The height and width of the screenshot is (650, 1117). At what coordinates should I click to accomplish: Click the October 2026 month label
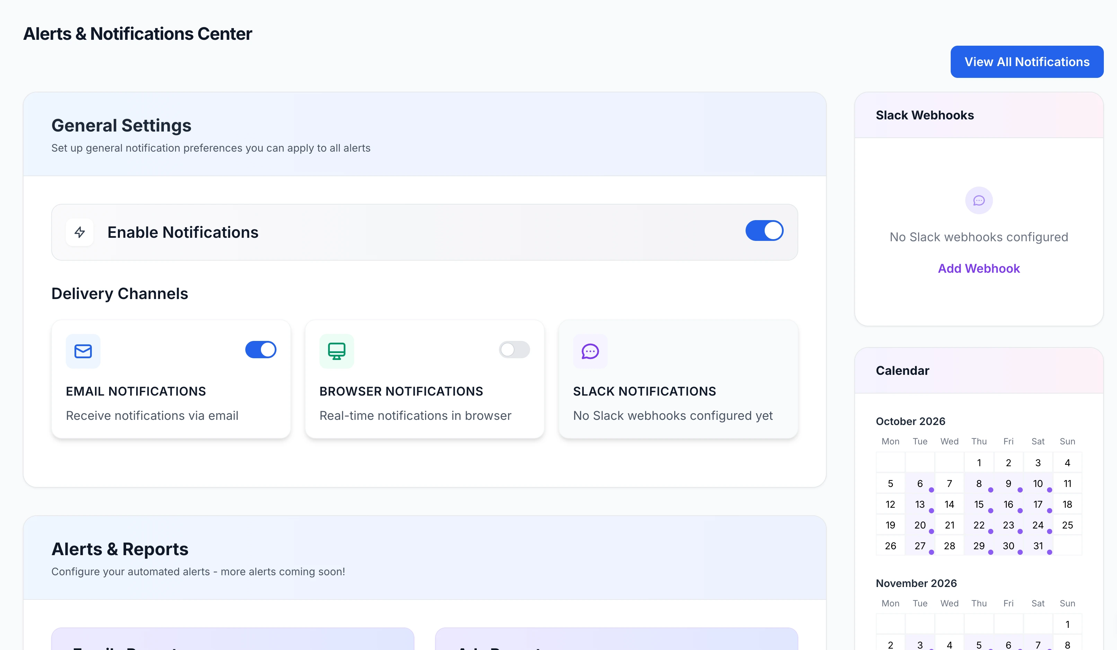coord(911,422)
